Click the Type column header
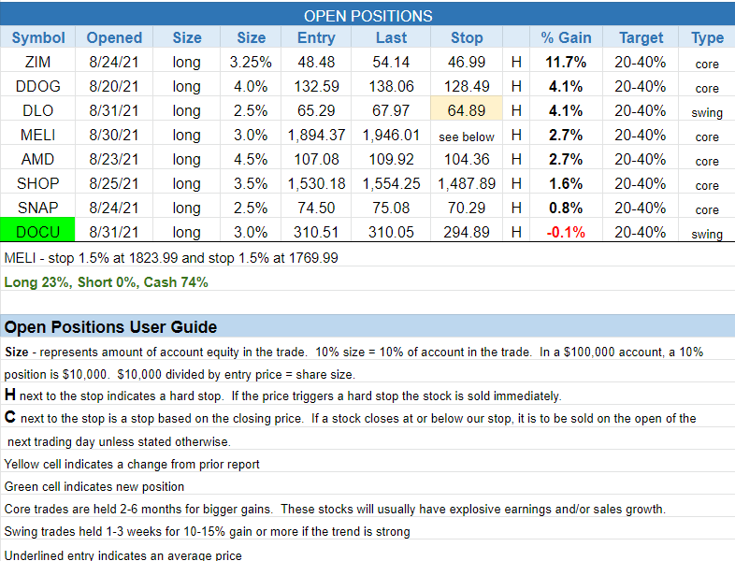This screenshot has width=735, height=561. pos(707,37)
